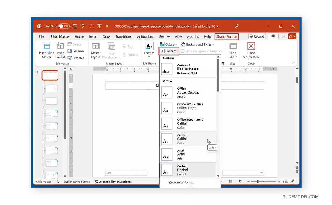The height and width of the screenshot is (205, 332).
Task: Open the Add-ins tab
Action: pyautogui.click(x=193, y=36)
